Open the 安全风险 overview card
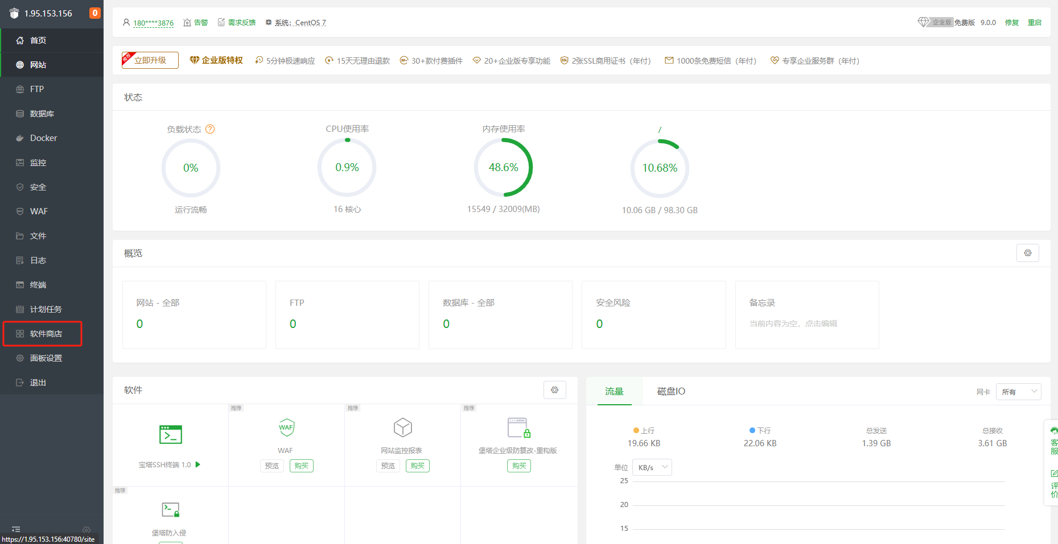1058x544 pixels. [x=654, y=315]
